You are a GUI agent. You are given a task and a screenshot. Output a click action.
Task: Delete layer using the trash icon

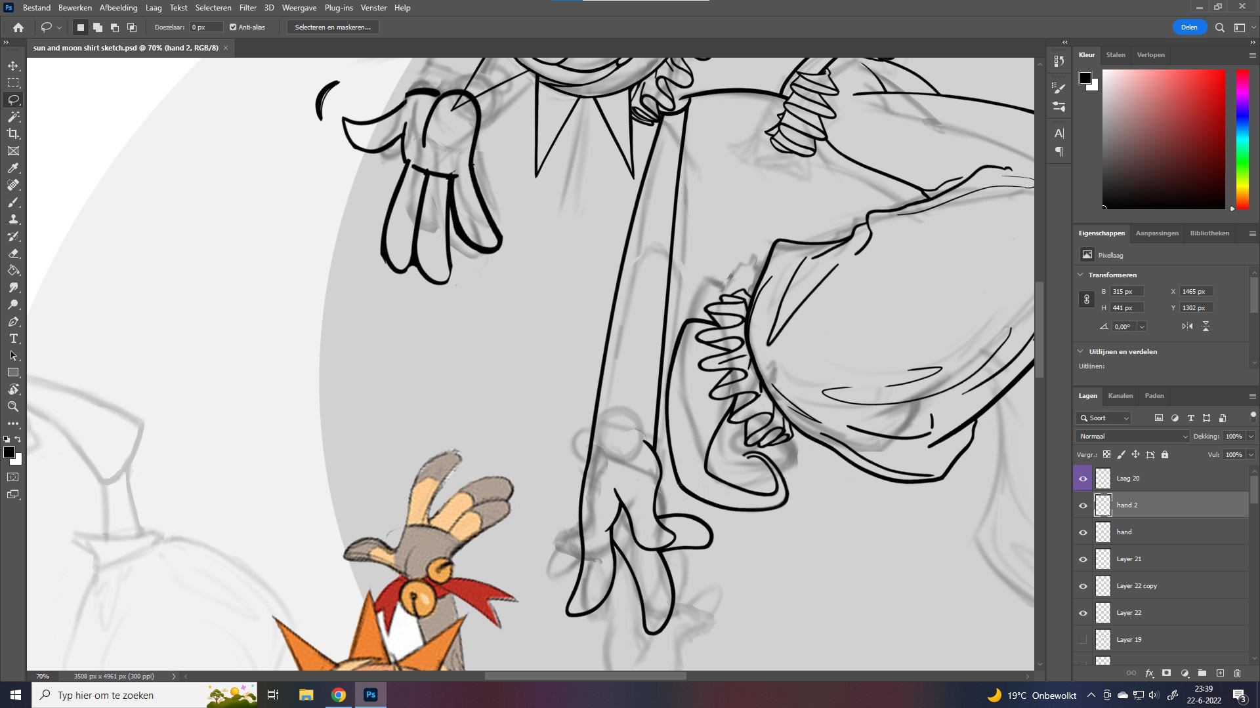click(1237, 673)
